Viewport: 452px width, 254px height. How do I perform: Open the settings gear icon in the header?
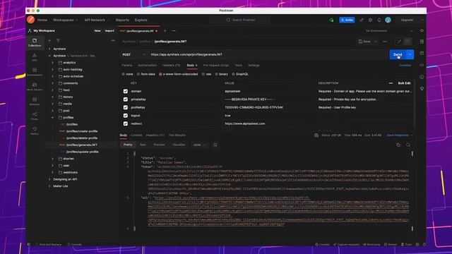click(x=370, y=20)
